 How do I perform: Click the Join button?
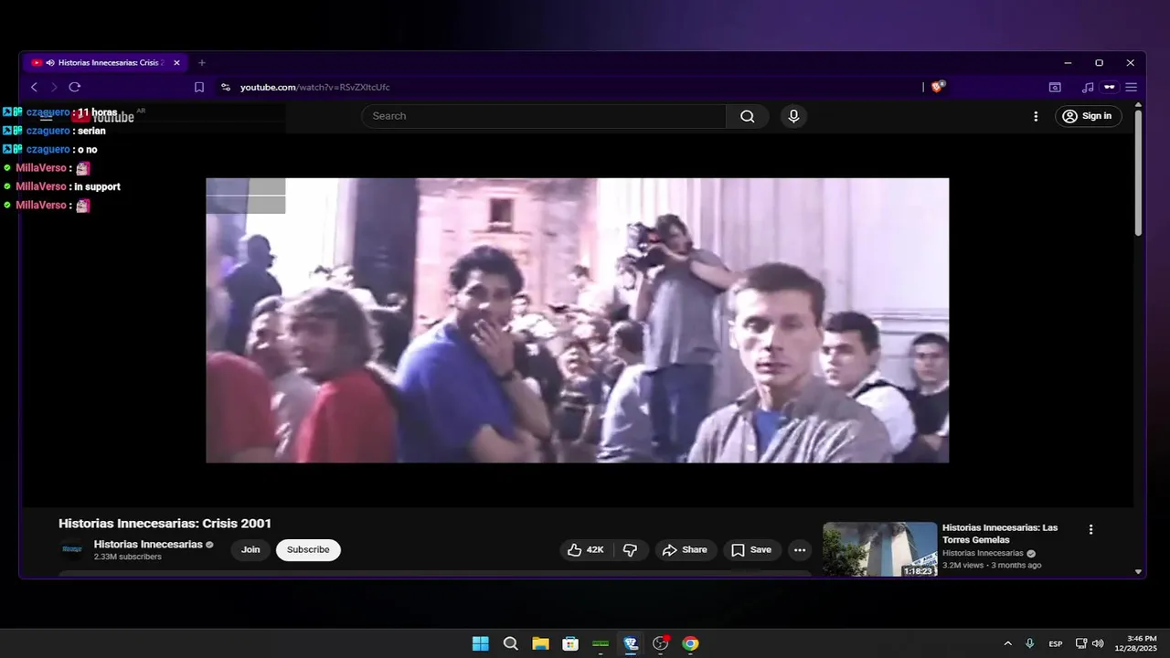pos(250,550)
